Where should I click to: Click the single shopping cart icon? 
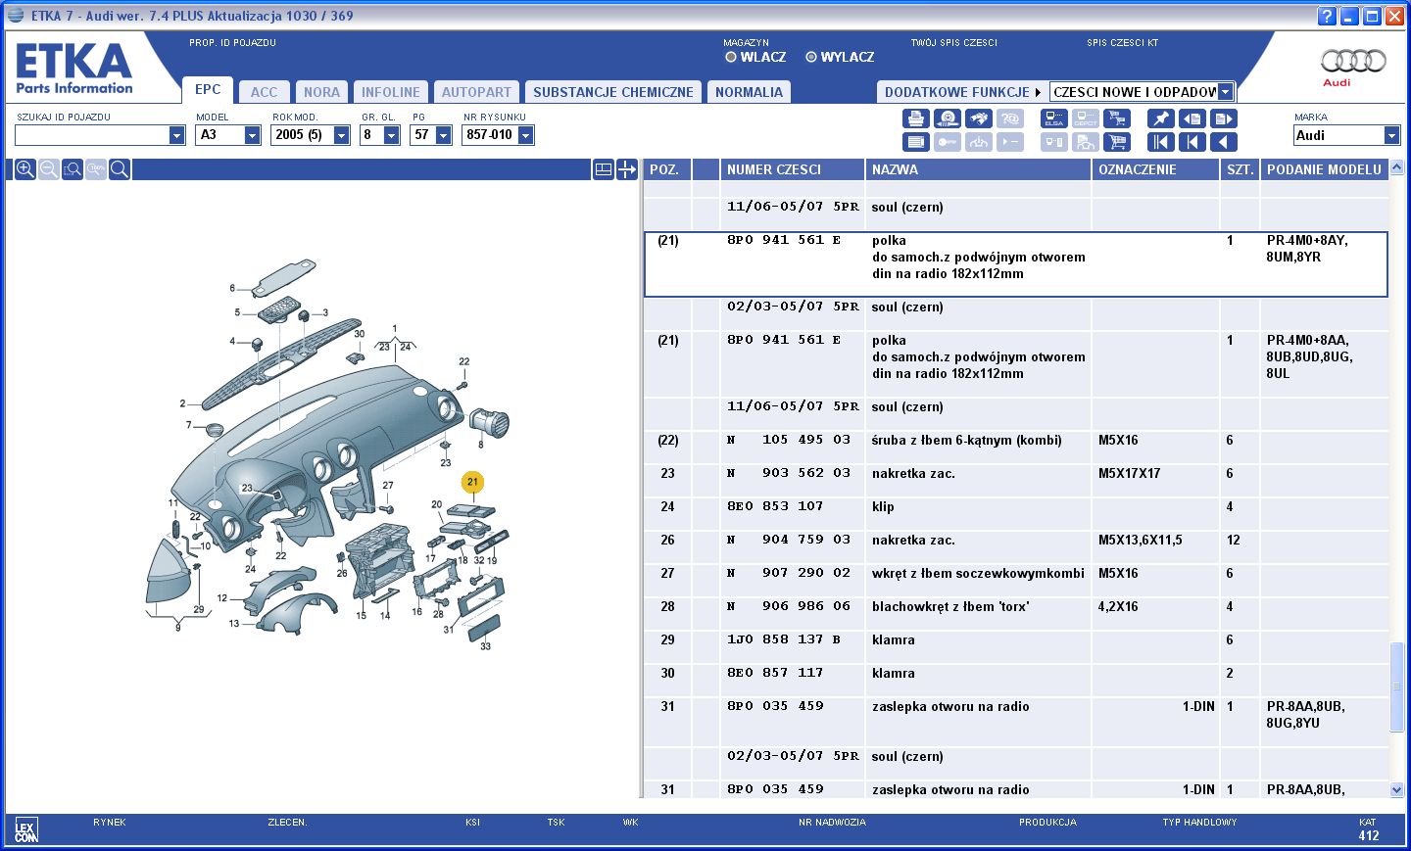(1116, 142)
